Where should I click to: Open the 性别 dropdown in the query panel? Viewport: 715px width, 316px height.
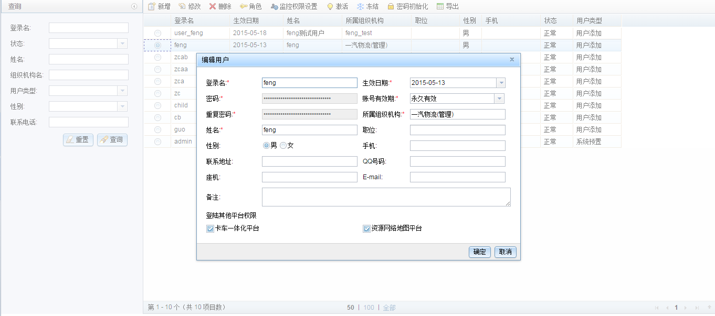(122, 106)
